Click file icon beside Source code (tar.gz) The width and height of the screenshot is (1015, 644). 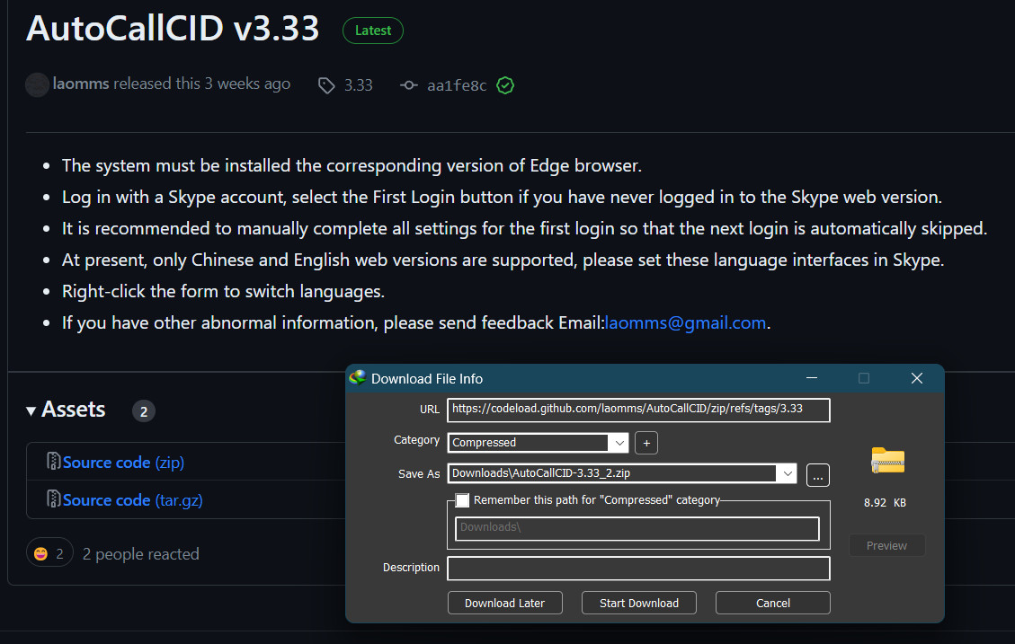click(x=54, y=498)
